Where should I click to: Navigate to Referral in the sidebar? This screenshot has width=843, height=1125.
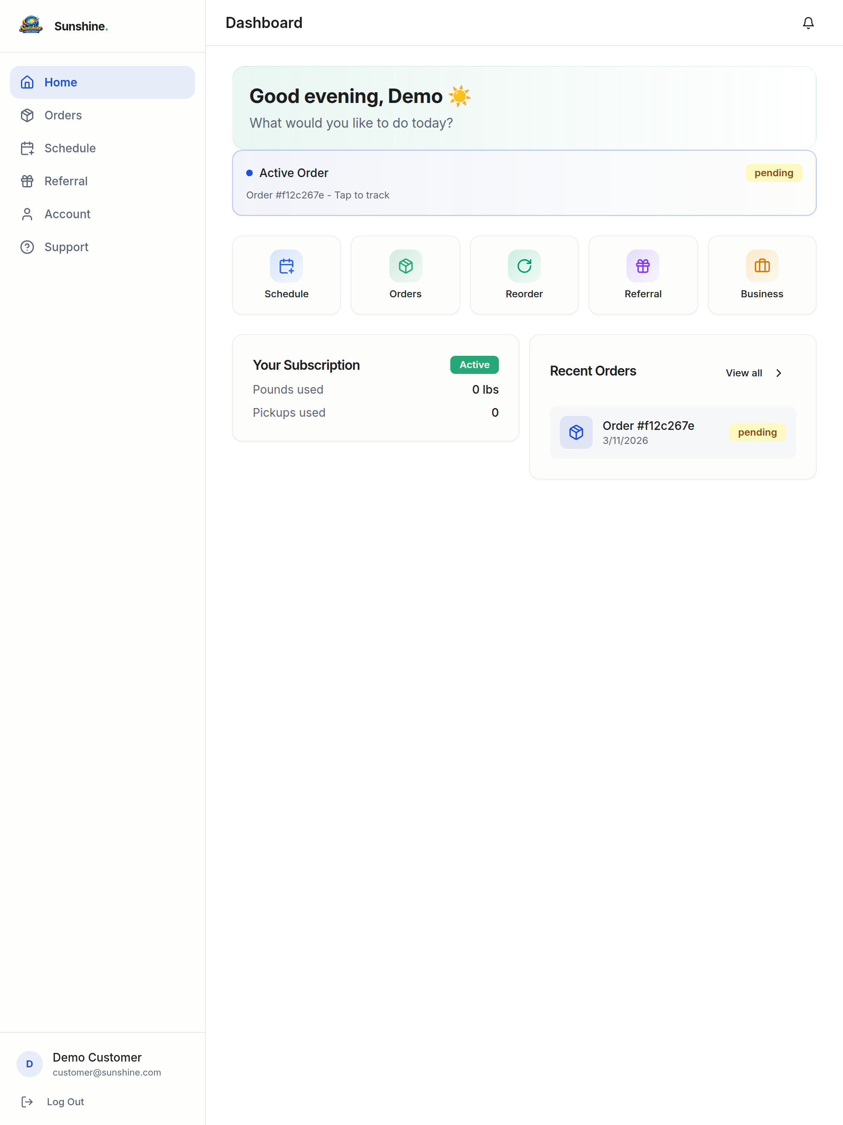coord(102,181)
